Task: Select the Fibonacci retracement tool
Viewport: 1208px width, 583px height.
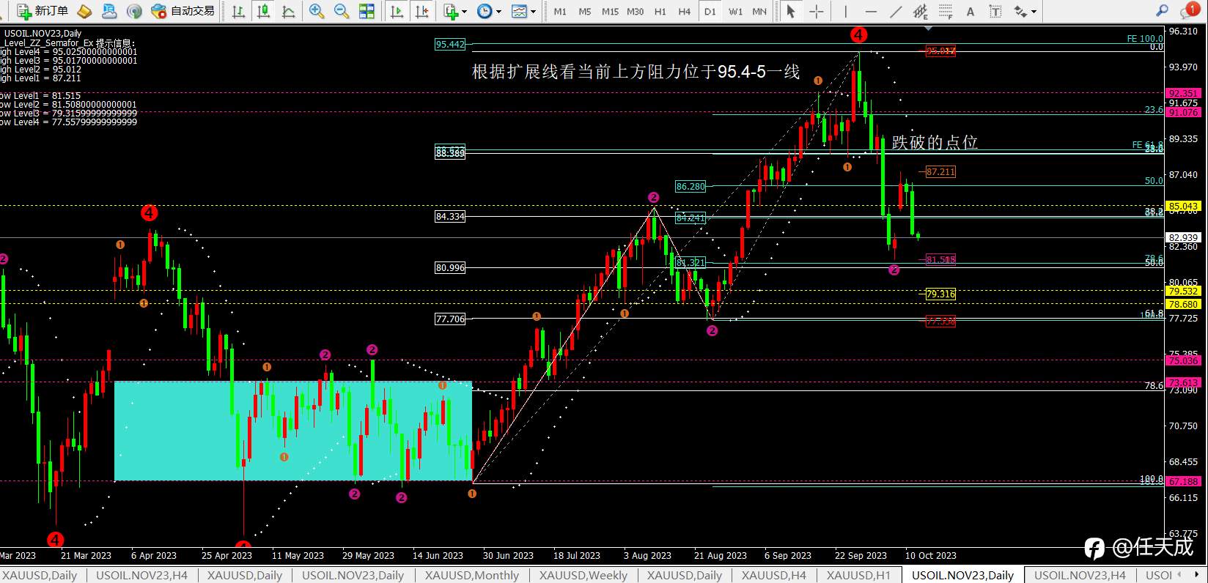Action: click(x=946, y=11)
